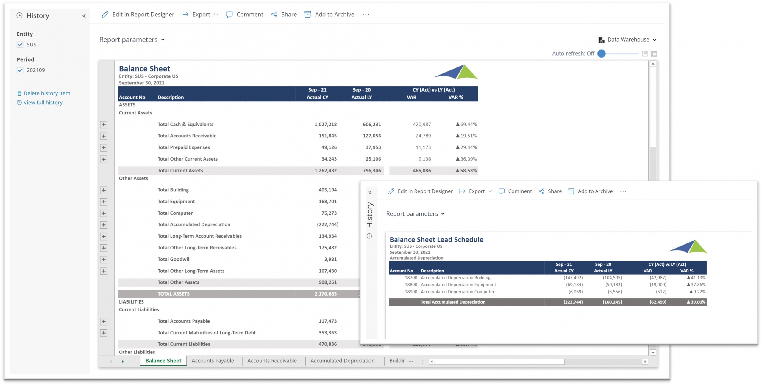
Task: Click the Share icon in main toolbar
Action: click(x=274, y=14)
